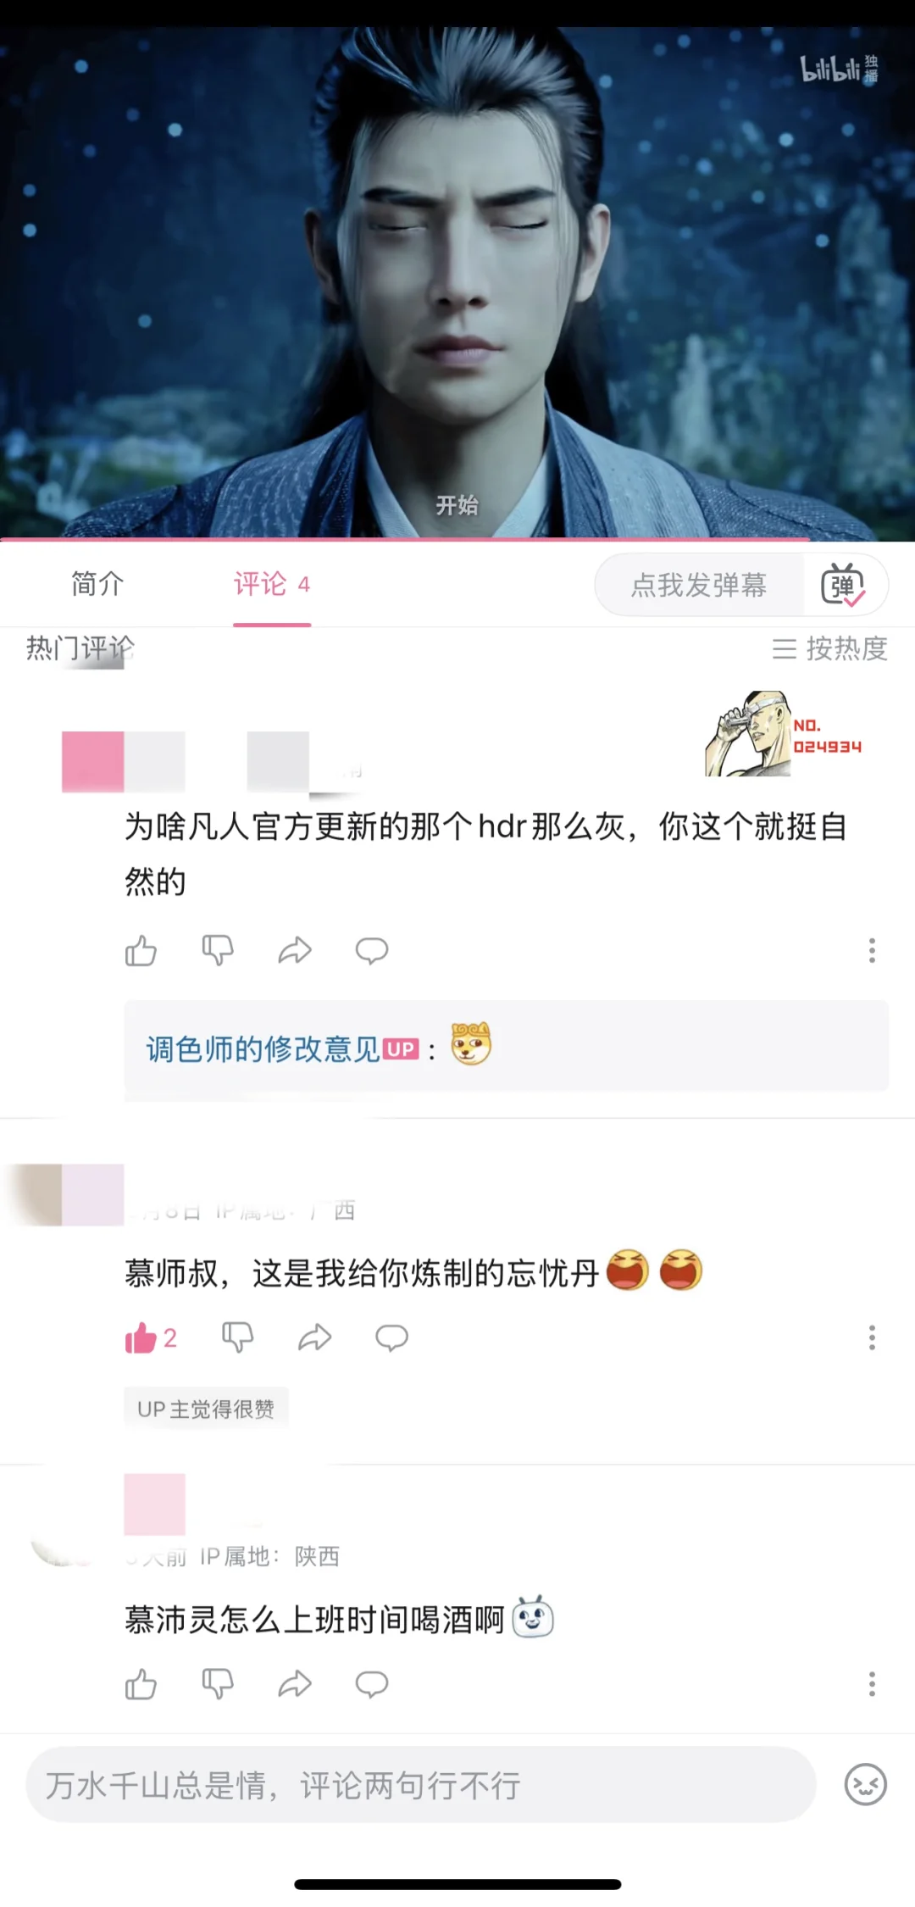Open more options for the 忘忧丹 comment
This screenshot has height=1907, width=915.
point(872,1338)
